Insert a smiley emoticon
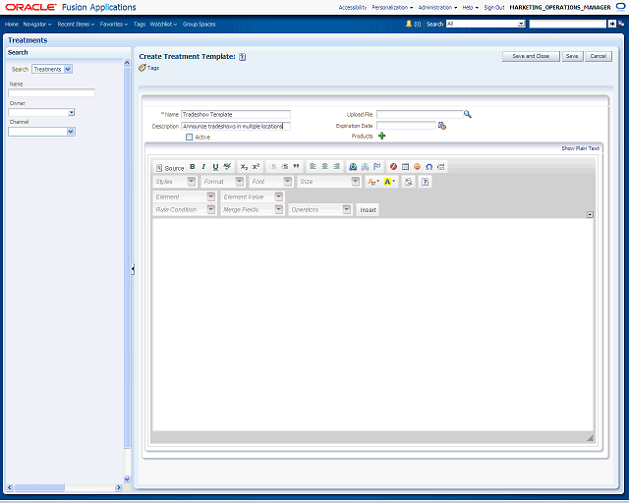629x503 pixels. coord(417,166)
